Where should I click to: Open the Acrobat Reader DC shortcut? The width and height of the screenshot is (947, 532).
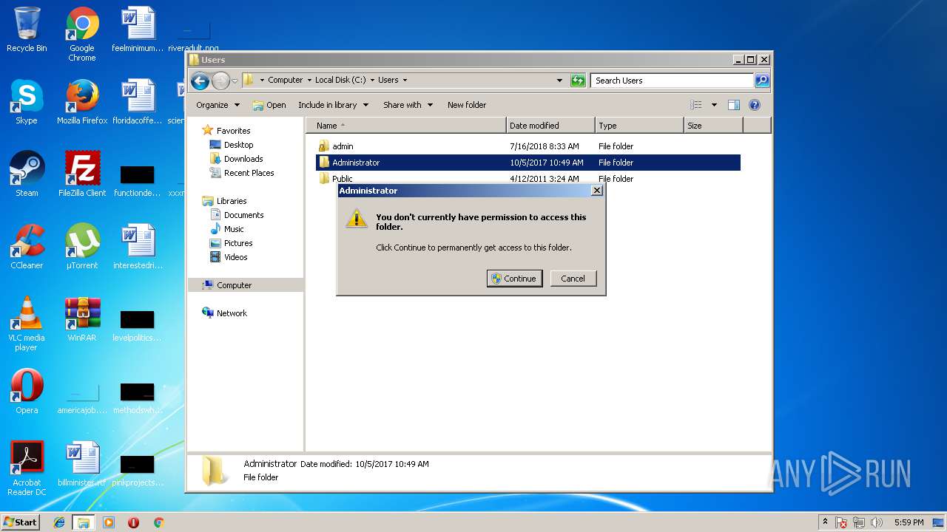27,468
